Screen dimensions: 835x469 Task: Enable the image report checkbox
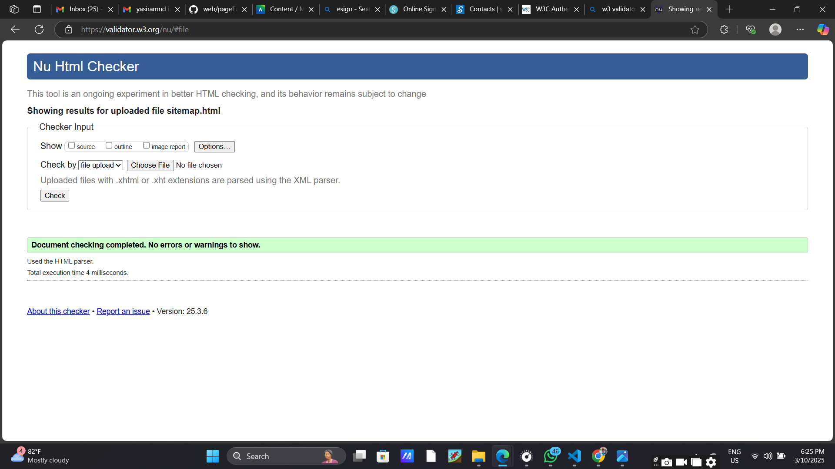click(147, 146)
